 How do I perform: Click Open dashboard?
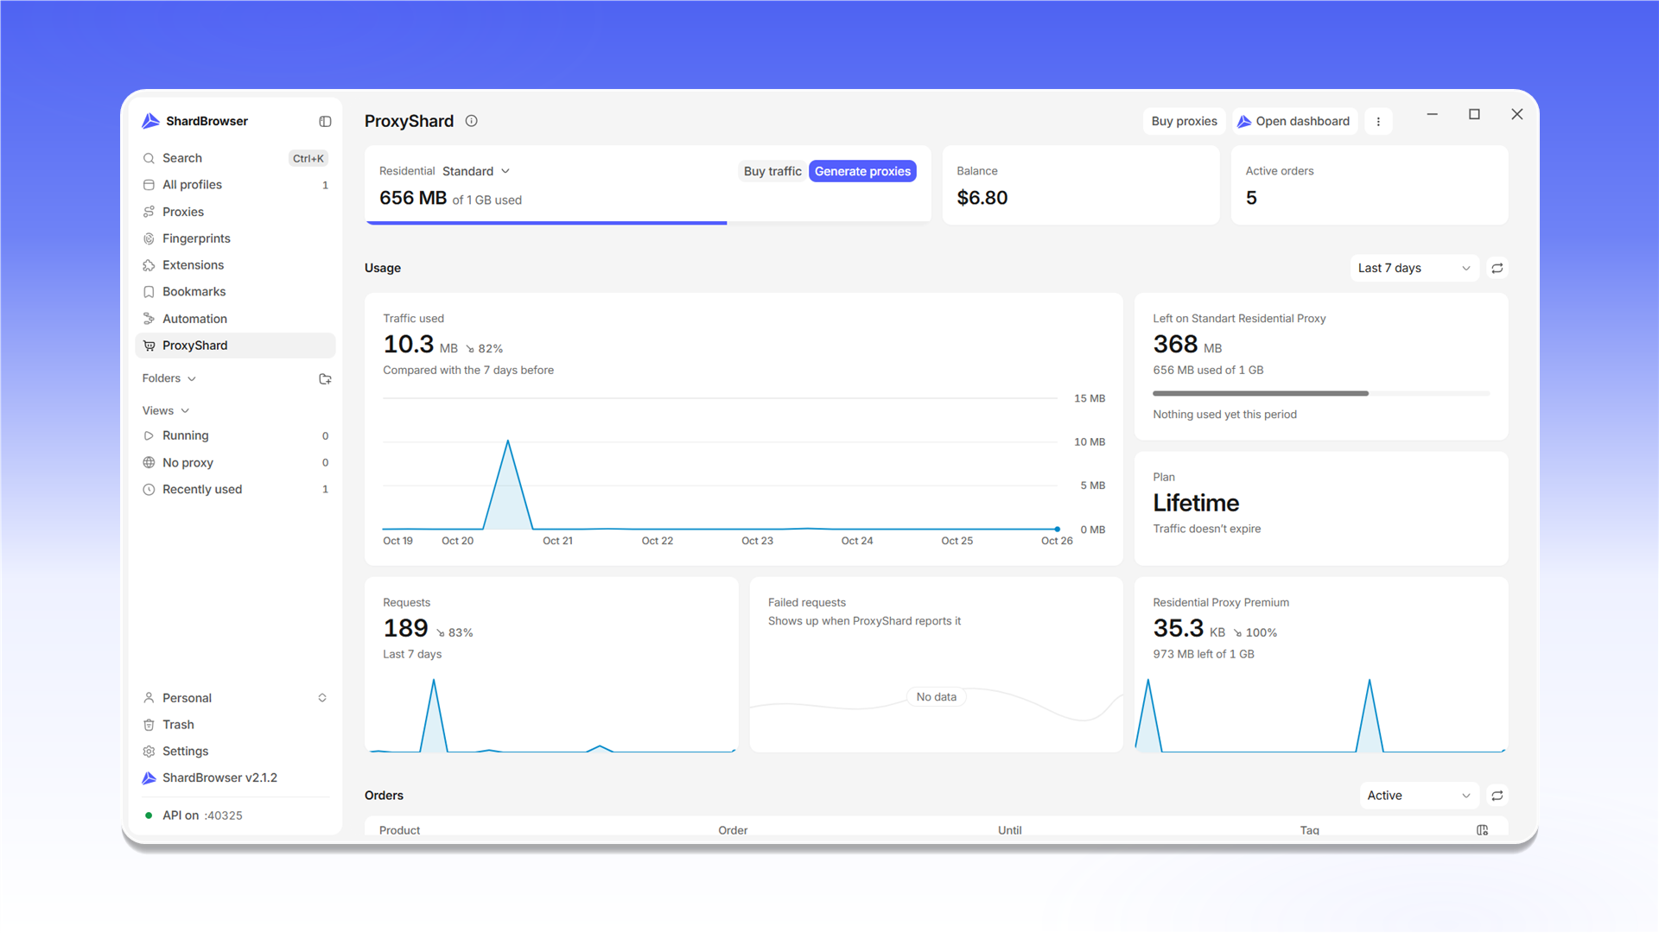(x=1294, y=122)
